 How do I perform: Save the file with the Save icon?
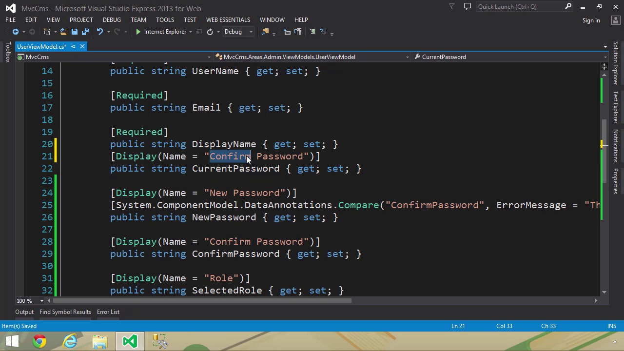tap(74, 32)
